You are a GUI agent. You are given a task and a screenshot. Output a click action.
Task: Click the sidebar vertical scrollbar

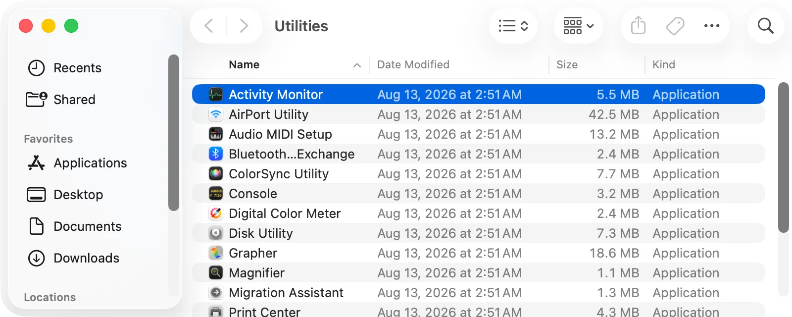tap(173, 133)
